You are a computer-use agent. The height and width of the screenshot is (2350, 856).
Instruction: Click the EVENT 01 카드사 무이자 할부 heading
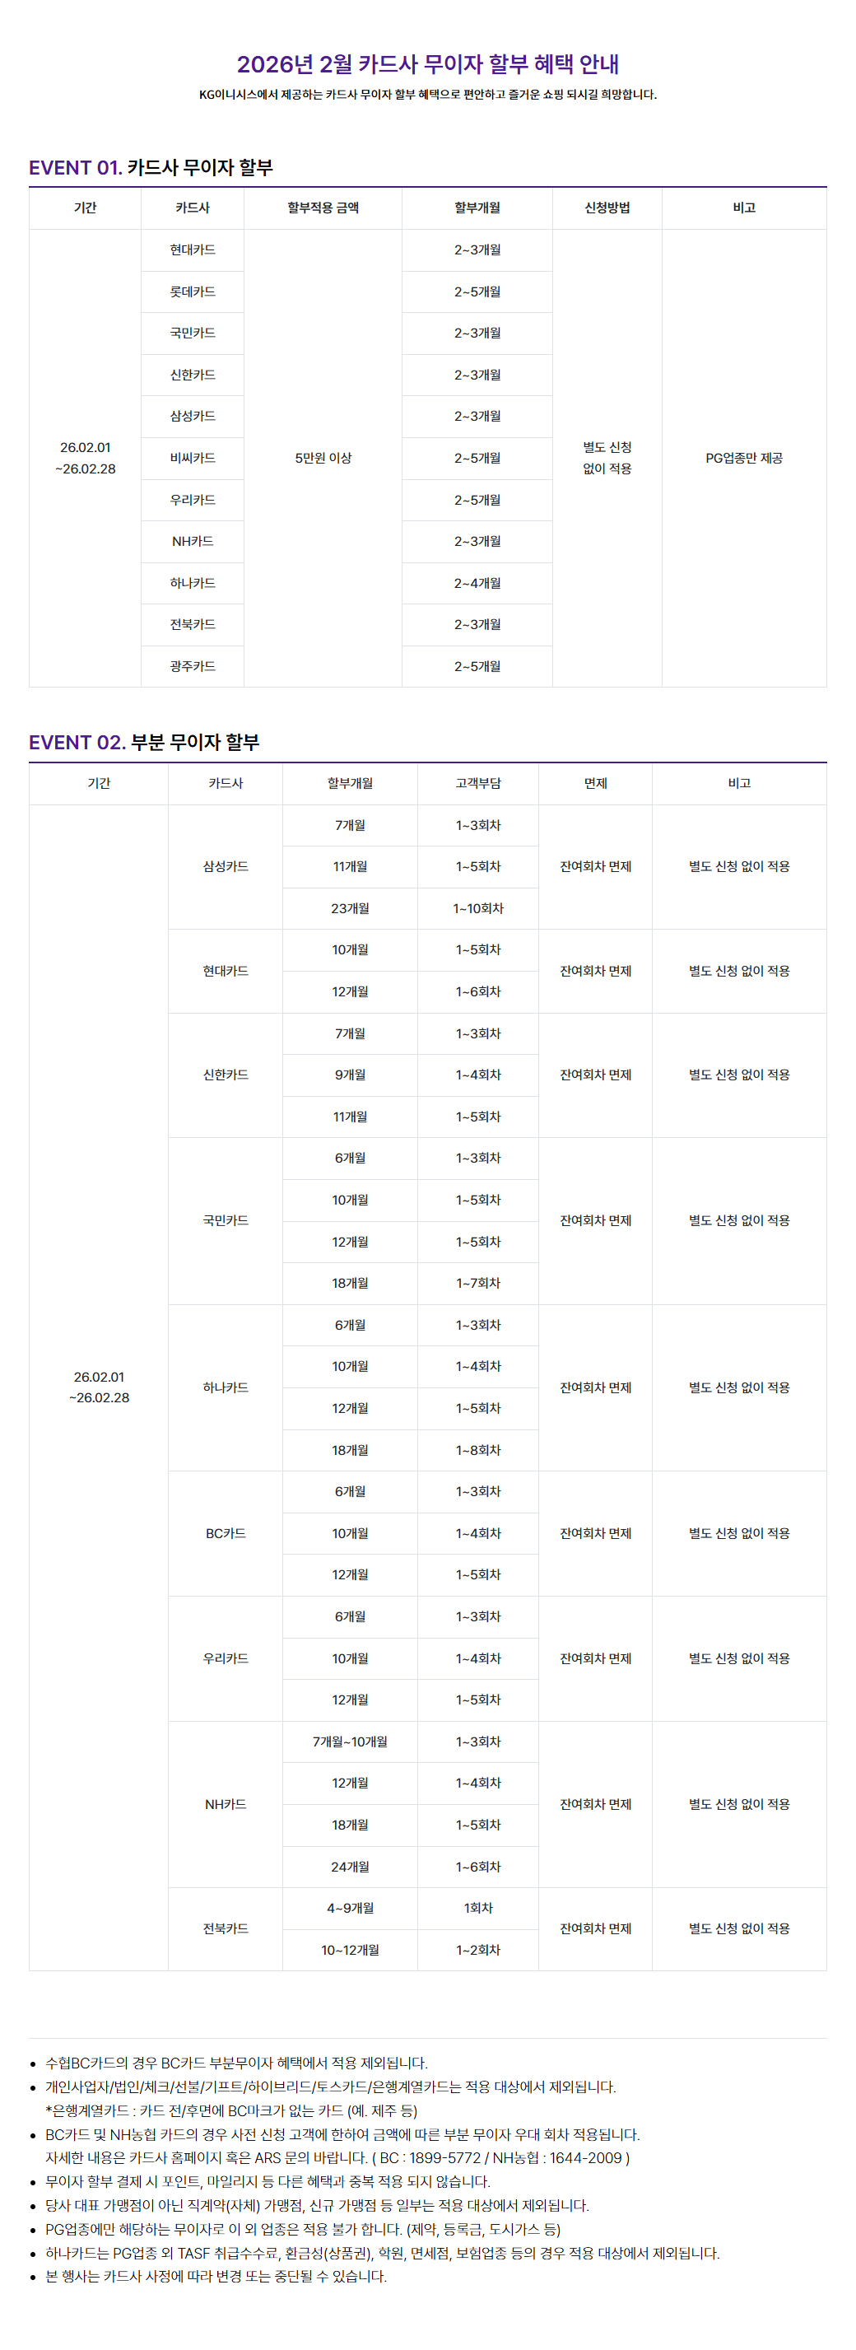pos(151,168)
